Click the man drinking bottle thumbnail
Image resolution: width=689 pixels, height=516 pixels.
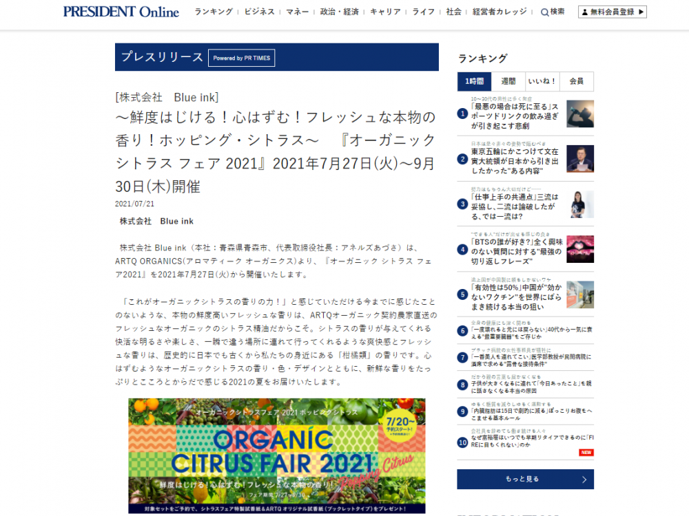pyautogui.click(x=580, y=114)
